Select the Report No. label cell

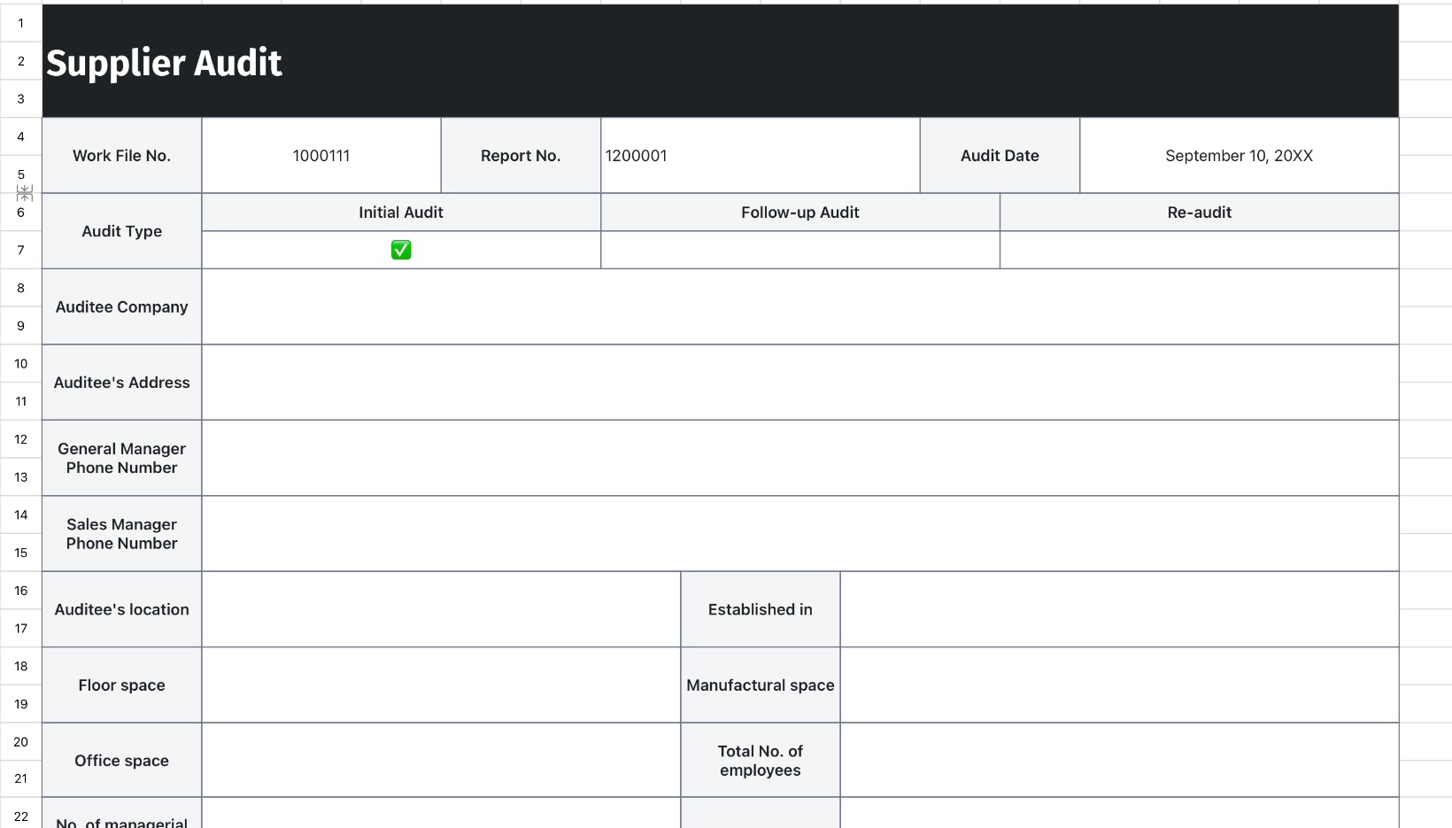(521, 156)
